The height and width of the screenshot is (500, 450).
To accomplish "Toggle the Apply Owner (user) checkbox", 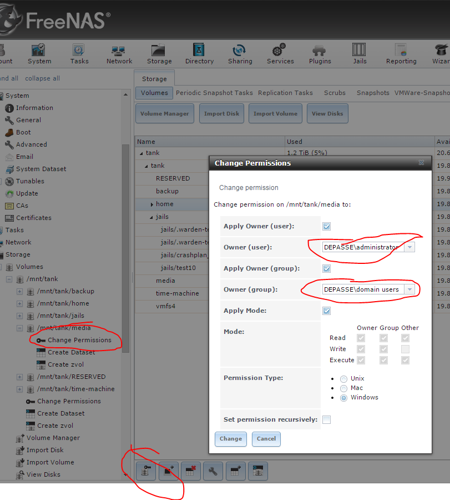I will pos(326,227).
